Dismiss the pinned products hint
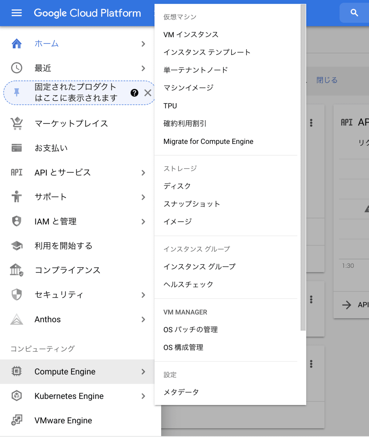Screen dimensions: 369x440 pyautogui.click(x=148, y=93)
